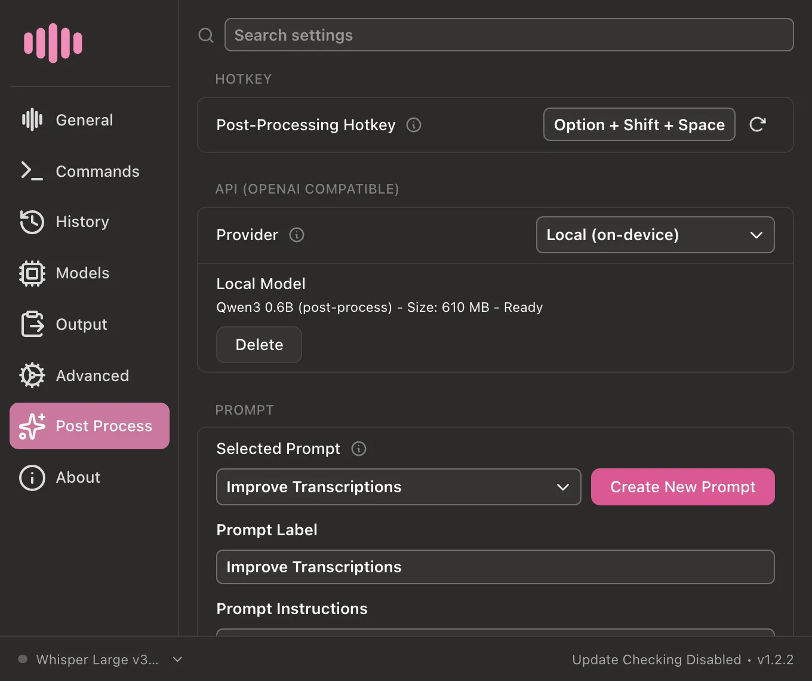Open the About tab

[90, 477]
